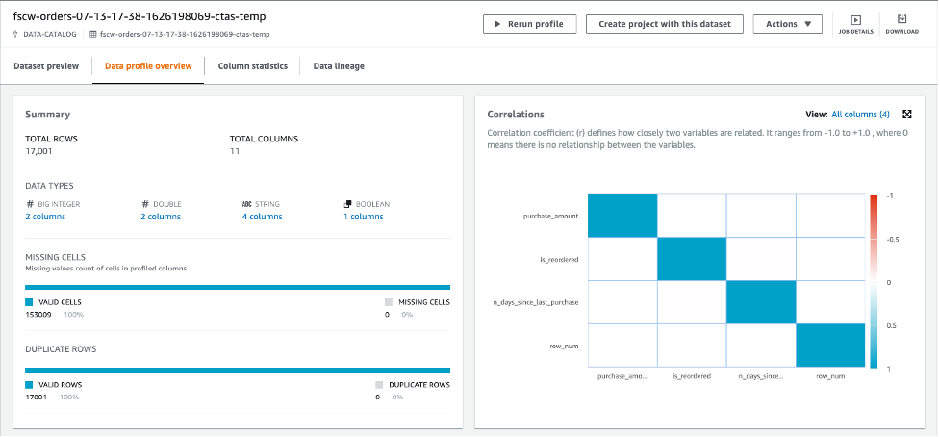Open the 1 columns Boolean link
This screenshot has height=437, width=940.
(x=363, y=217)
